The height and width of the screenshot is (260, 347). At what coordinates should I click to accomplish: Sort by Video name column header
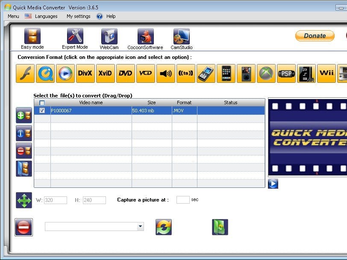point(91,102)
